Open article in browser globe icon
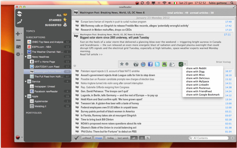Viewport: 237px width, 148px height. (136, 64)
